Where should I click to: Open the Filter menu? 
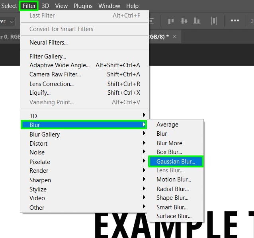(29, 6)
